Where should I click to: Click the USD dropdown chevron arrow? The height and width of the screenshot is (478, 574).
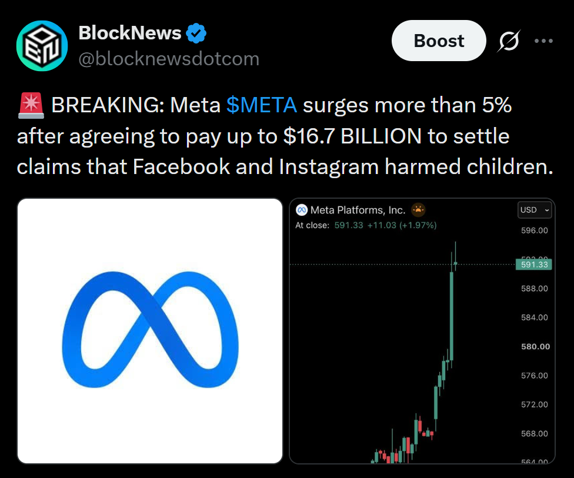tap(547, 210)
